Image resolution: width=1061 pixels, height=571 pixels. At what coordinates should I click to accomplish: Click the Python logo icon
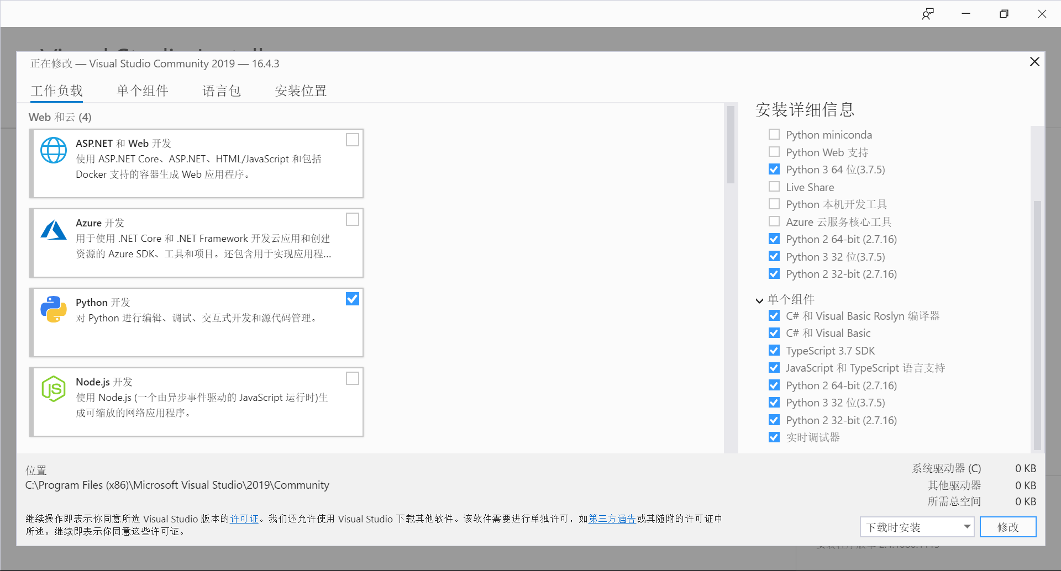click(x=54, y=309)
